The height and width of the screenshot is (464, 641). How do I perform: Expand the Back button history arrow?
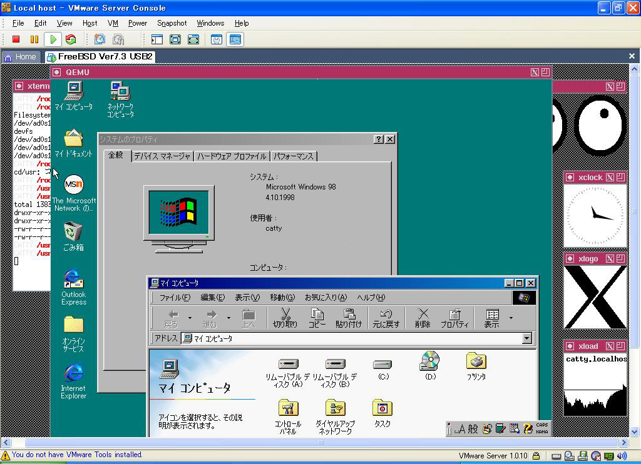coord(190,318)
